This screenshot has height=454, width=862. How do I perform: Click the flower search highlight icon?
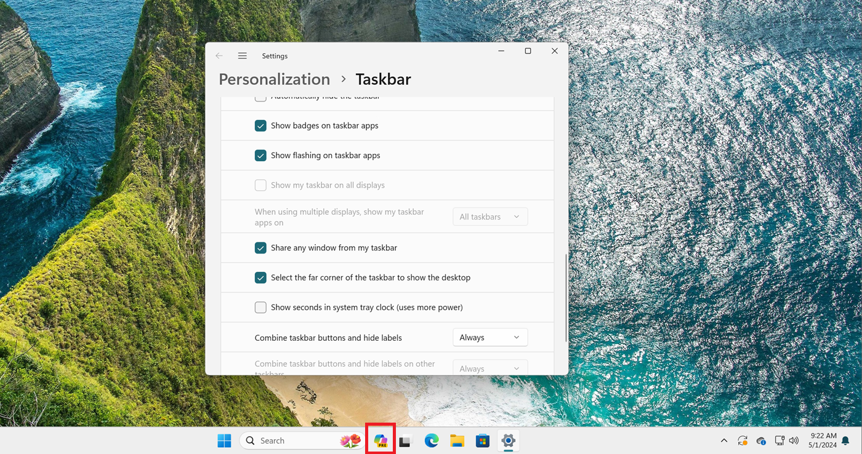click(350, 440)
